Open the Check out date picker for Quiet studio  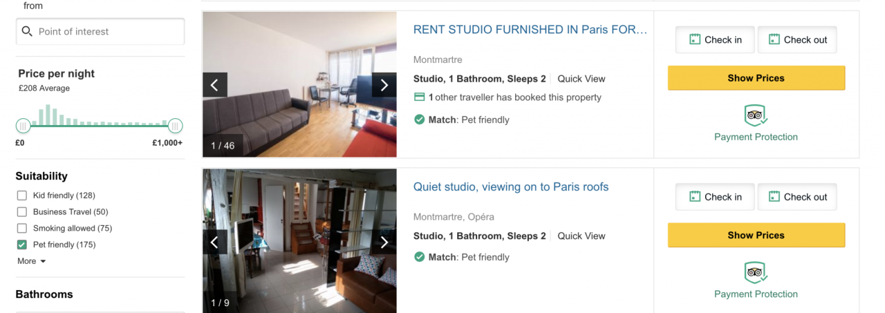coord(797,197)
